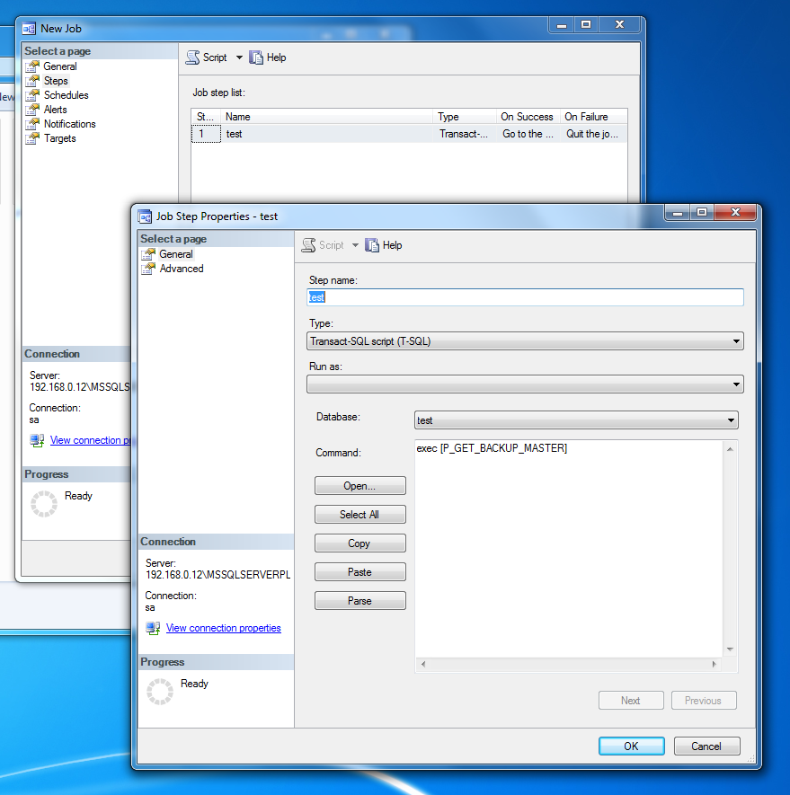
Task: Open the Schedules page in New Job
Action: click(x=66, y=95)
